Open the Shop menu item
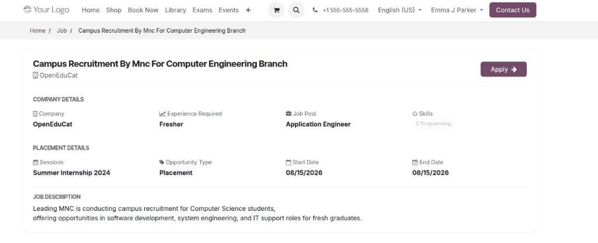The image size is (598, 243). (114, 11)
